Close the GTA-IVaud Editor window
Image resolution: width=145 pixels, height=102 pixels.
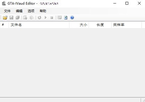[139, 3]
